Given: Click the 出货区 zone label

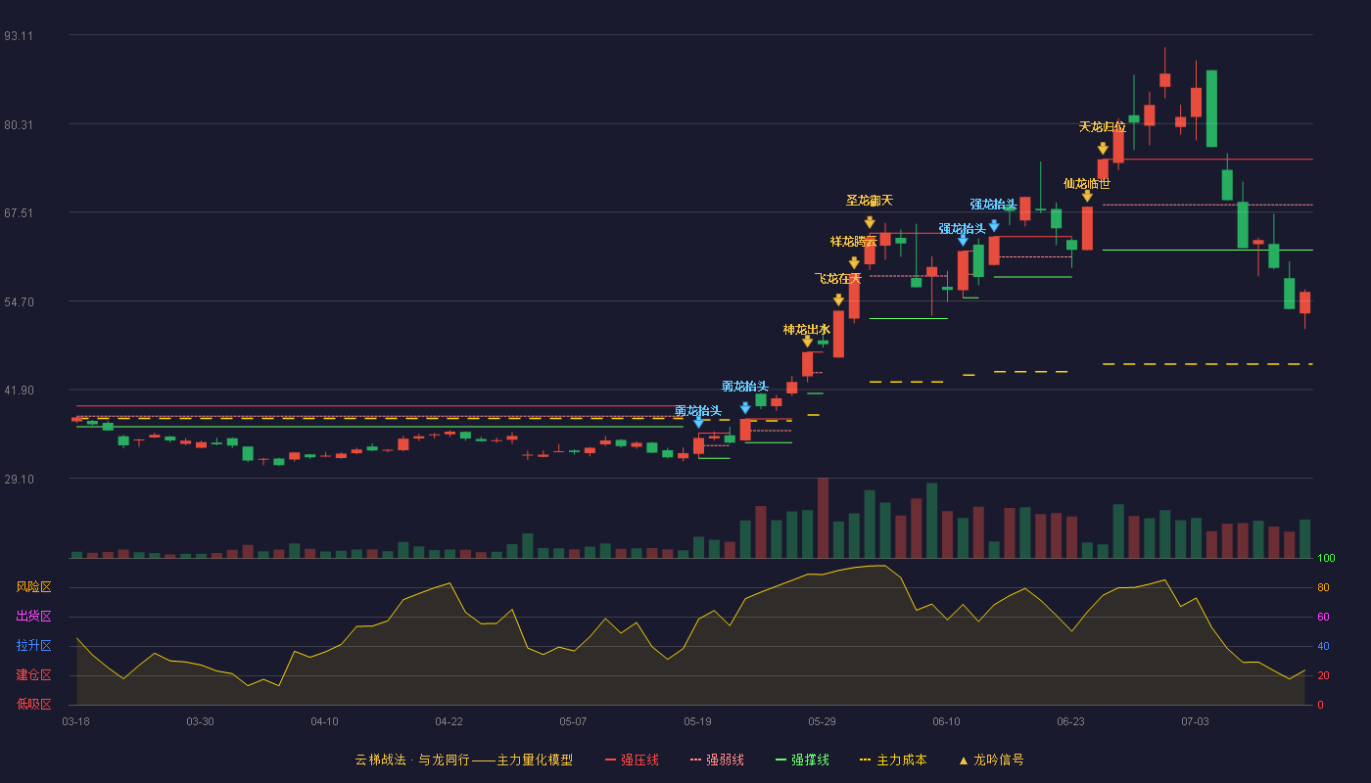Looking at the screenshot, I should coord(33,617).
